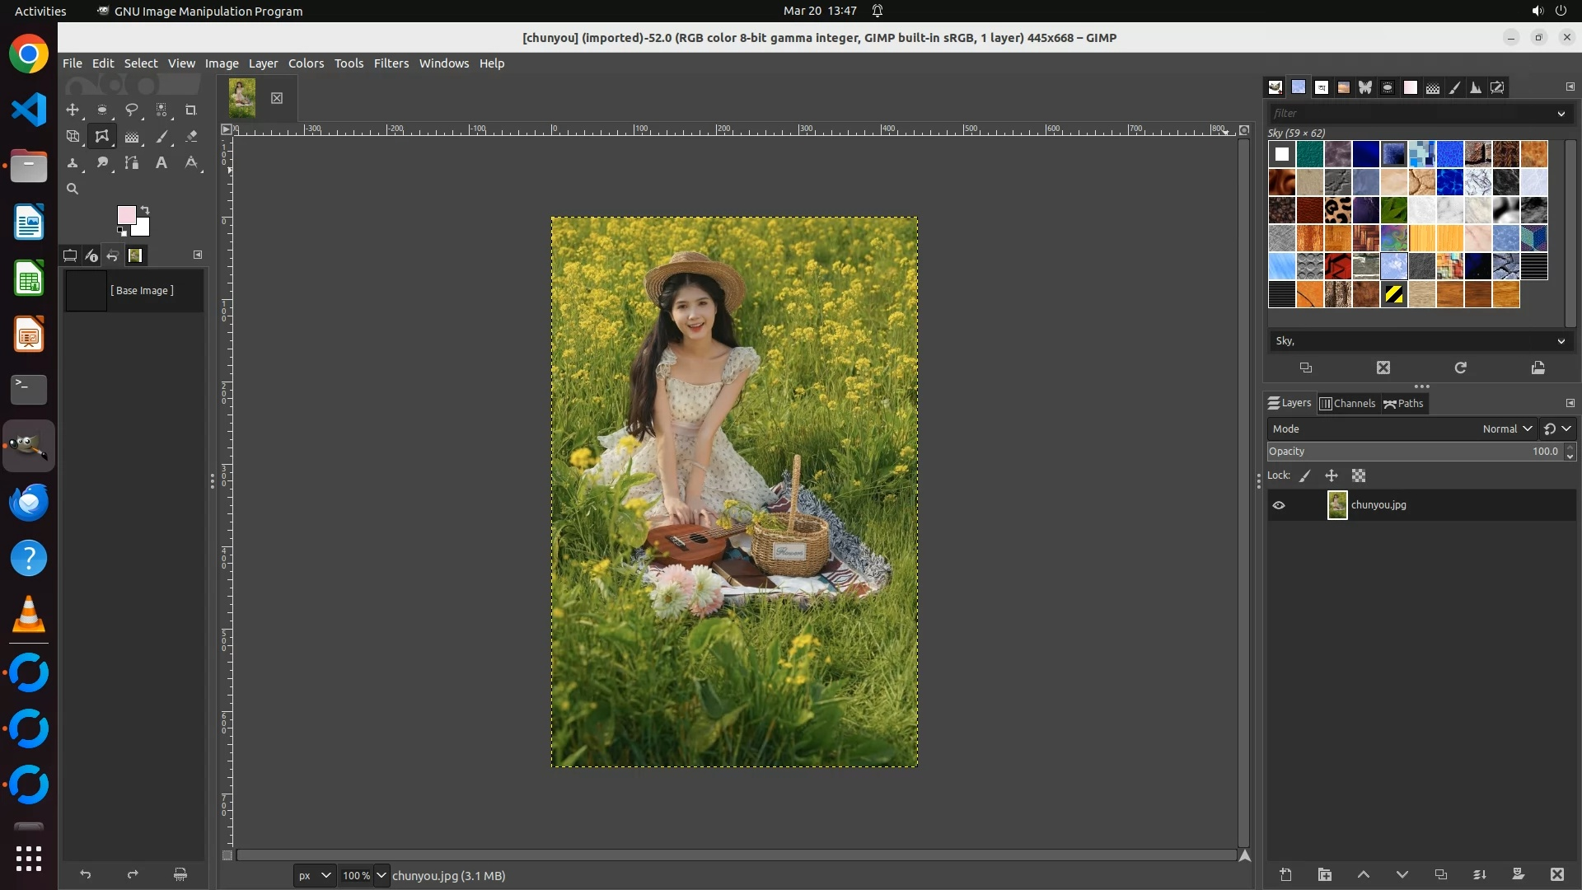Select the Text tool
Image resolution: width=1582 pixels, height=890 pixels.
pyautogui.click(x=161, y=162)
